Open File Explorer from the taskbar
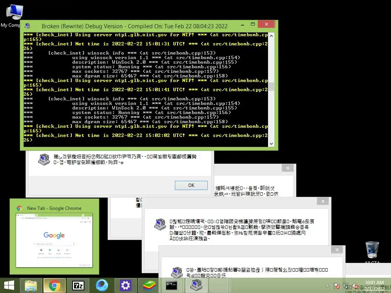 point(31,285)
